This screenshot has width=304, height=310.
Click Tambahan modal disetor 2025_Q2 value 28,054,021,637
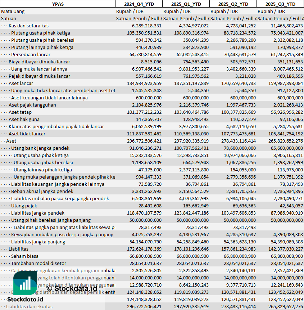point(240,264)
